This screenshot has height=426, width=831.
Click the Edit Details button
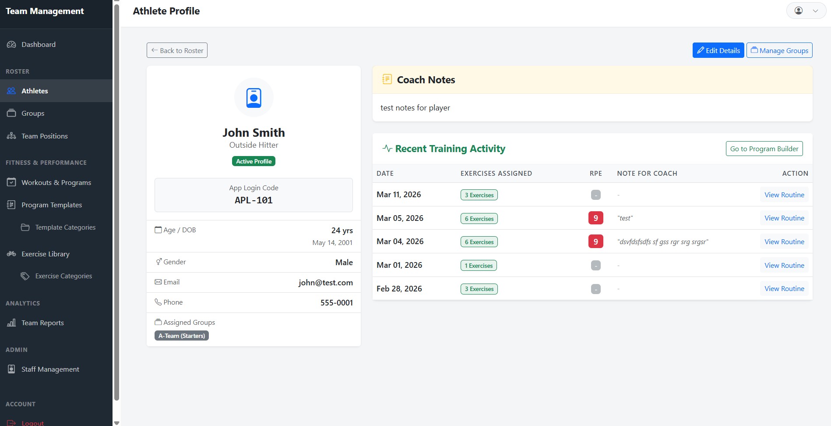[718, 50]
